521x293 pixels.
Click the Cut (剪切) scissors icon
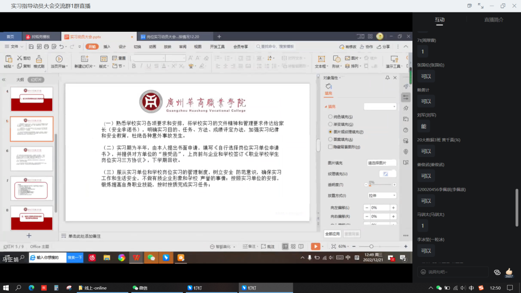click(x=20, y=58)
